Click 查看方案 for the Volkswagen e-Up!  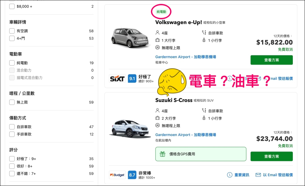pyautogui.click(x=272, y=60)
